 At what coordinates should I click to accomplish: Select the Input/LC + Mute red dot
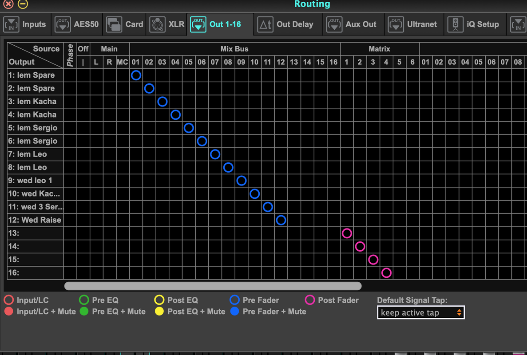click(x=9, y=312)
